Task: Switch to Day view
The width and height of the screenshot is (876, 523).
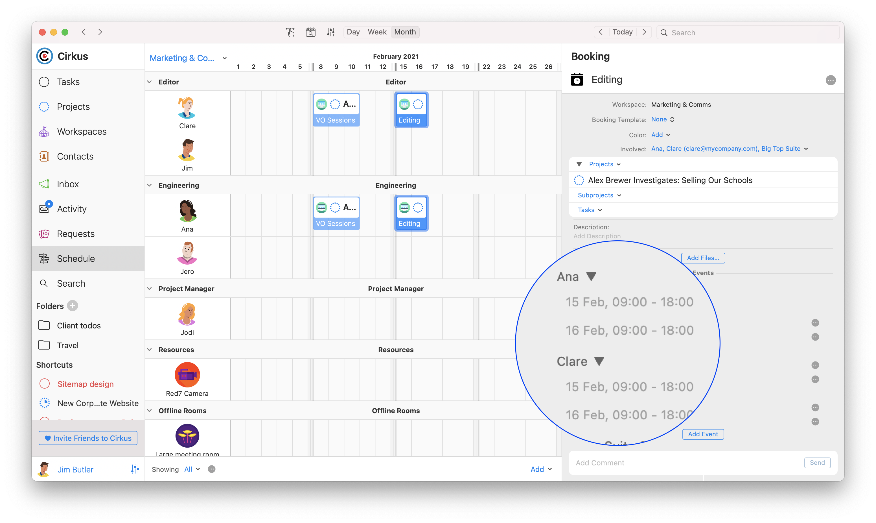Action: click(x=353, y=32)
